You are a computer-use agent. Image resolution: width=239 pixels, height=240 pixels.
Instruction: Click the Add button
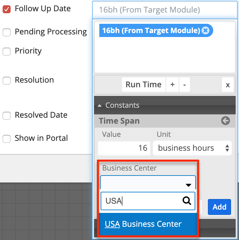[219, 207]
